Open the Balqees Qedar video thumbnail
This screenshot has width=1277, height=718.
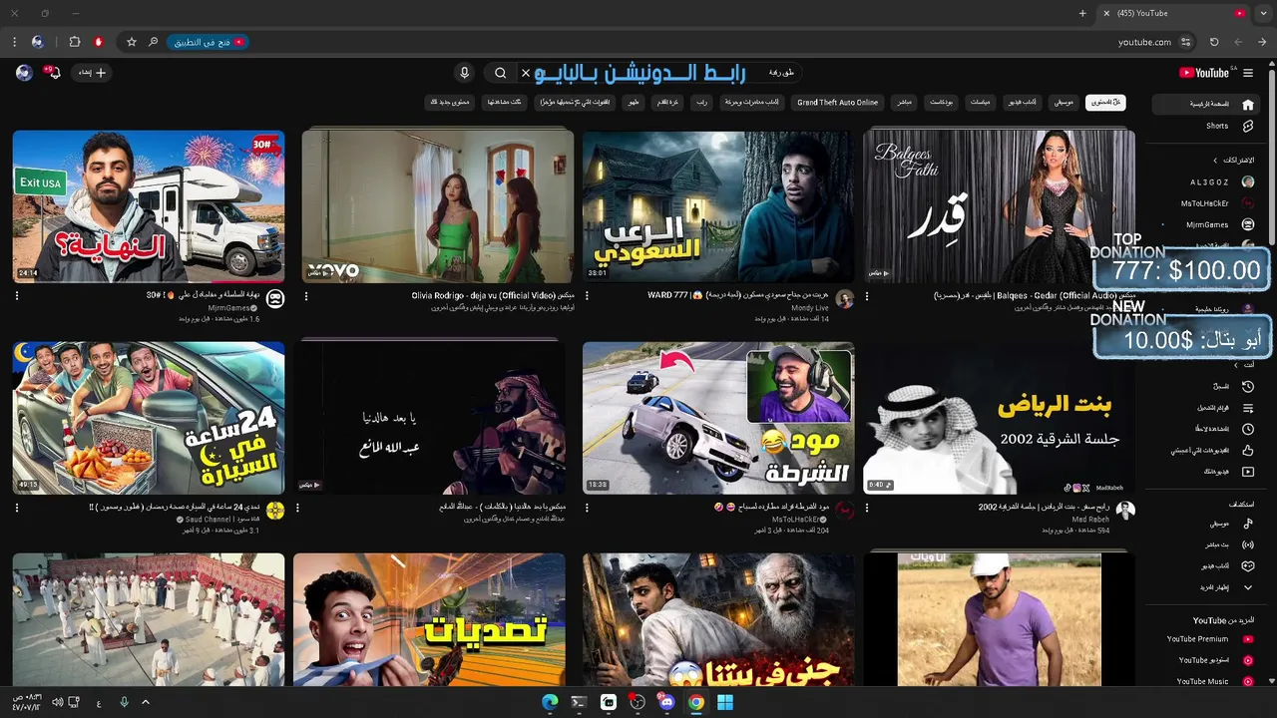tap(999, 206)
